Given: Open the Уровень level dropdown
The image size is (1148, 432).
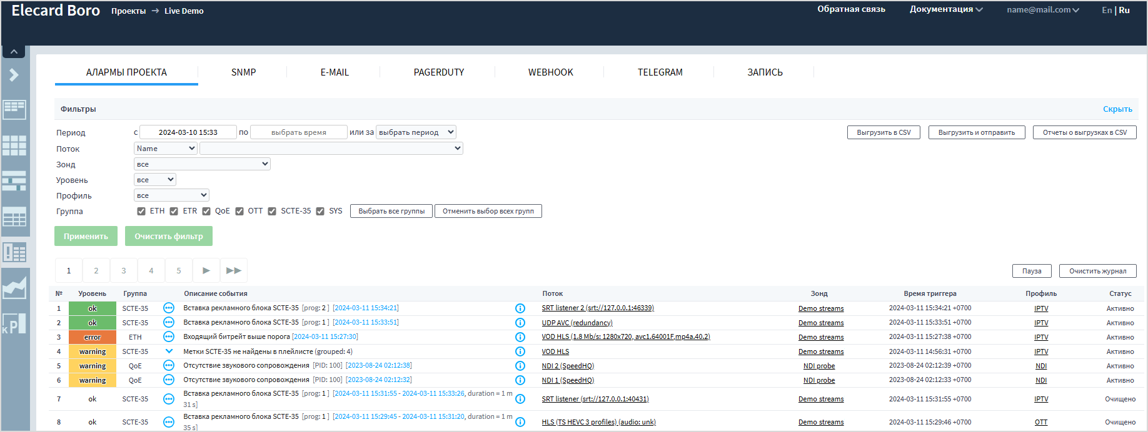Looking at the screenshot, I should click(x=155, y=180).
